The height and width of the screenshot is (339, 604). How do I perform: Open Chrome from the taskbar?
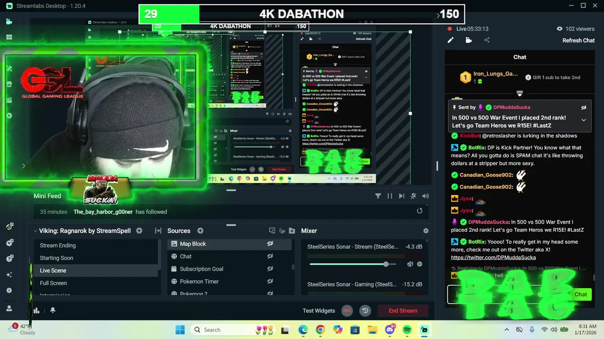[x=320, y=330]
